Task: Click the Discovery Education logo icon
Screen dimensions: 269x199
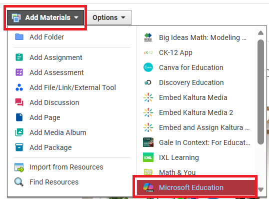Action: 148,82
